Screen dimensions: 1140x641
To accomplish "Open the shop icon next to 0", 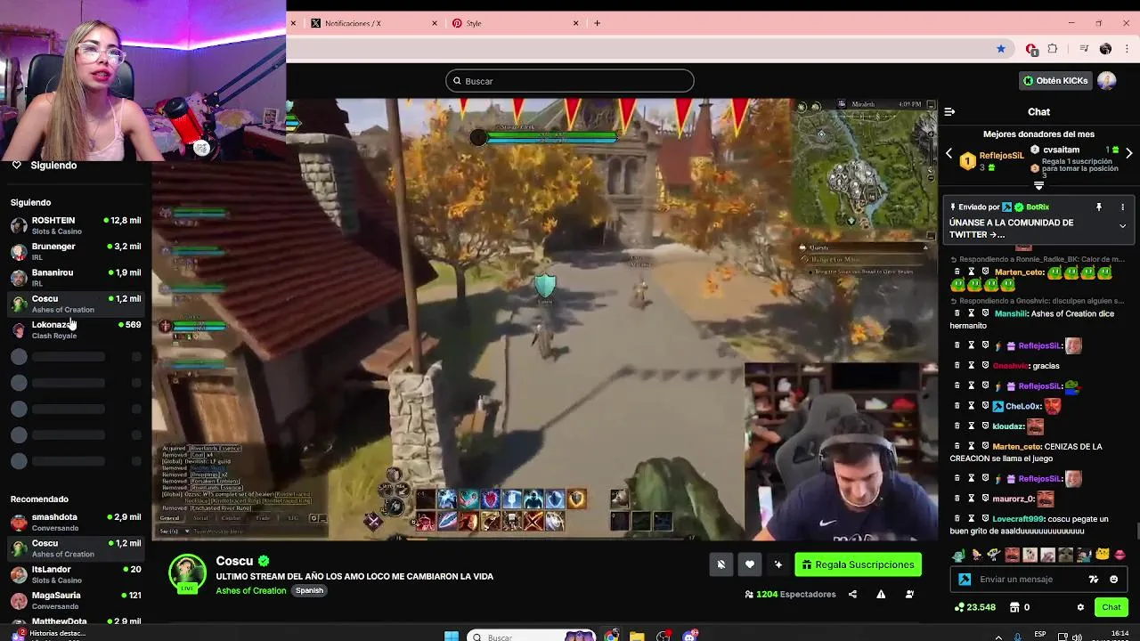I will pyautogui.click(x=1014, y=607).
